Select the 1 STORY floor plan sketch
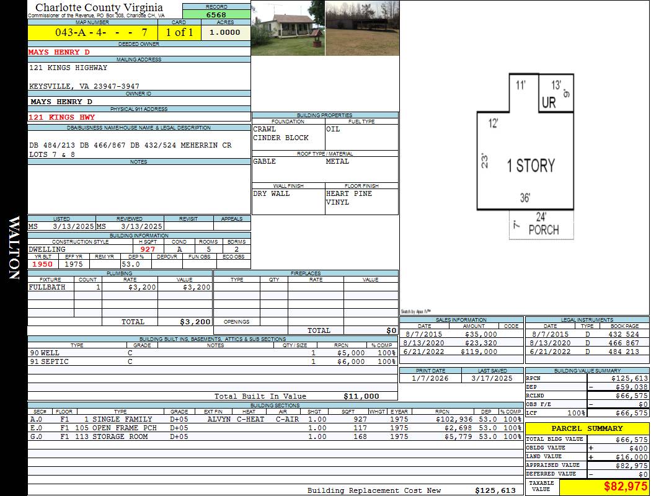This screenshot has width=651, height=496. click(x=530, y=166)
